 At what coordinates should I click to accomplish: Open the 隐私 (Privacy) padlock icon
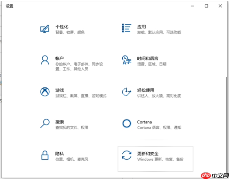[x=45, y=155]
